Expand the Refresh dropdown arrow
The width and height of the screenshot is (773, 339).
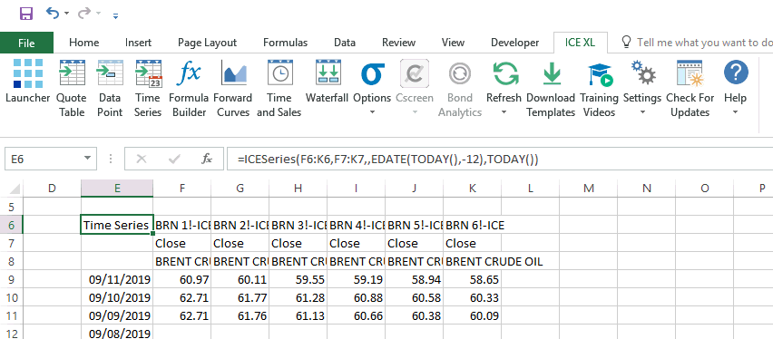coord(504,112)
